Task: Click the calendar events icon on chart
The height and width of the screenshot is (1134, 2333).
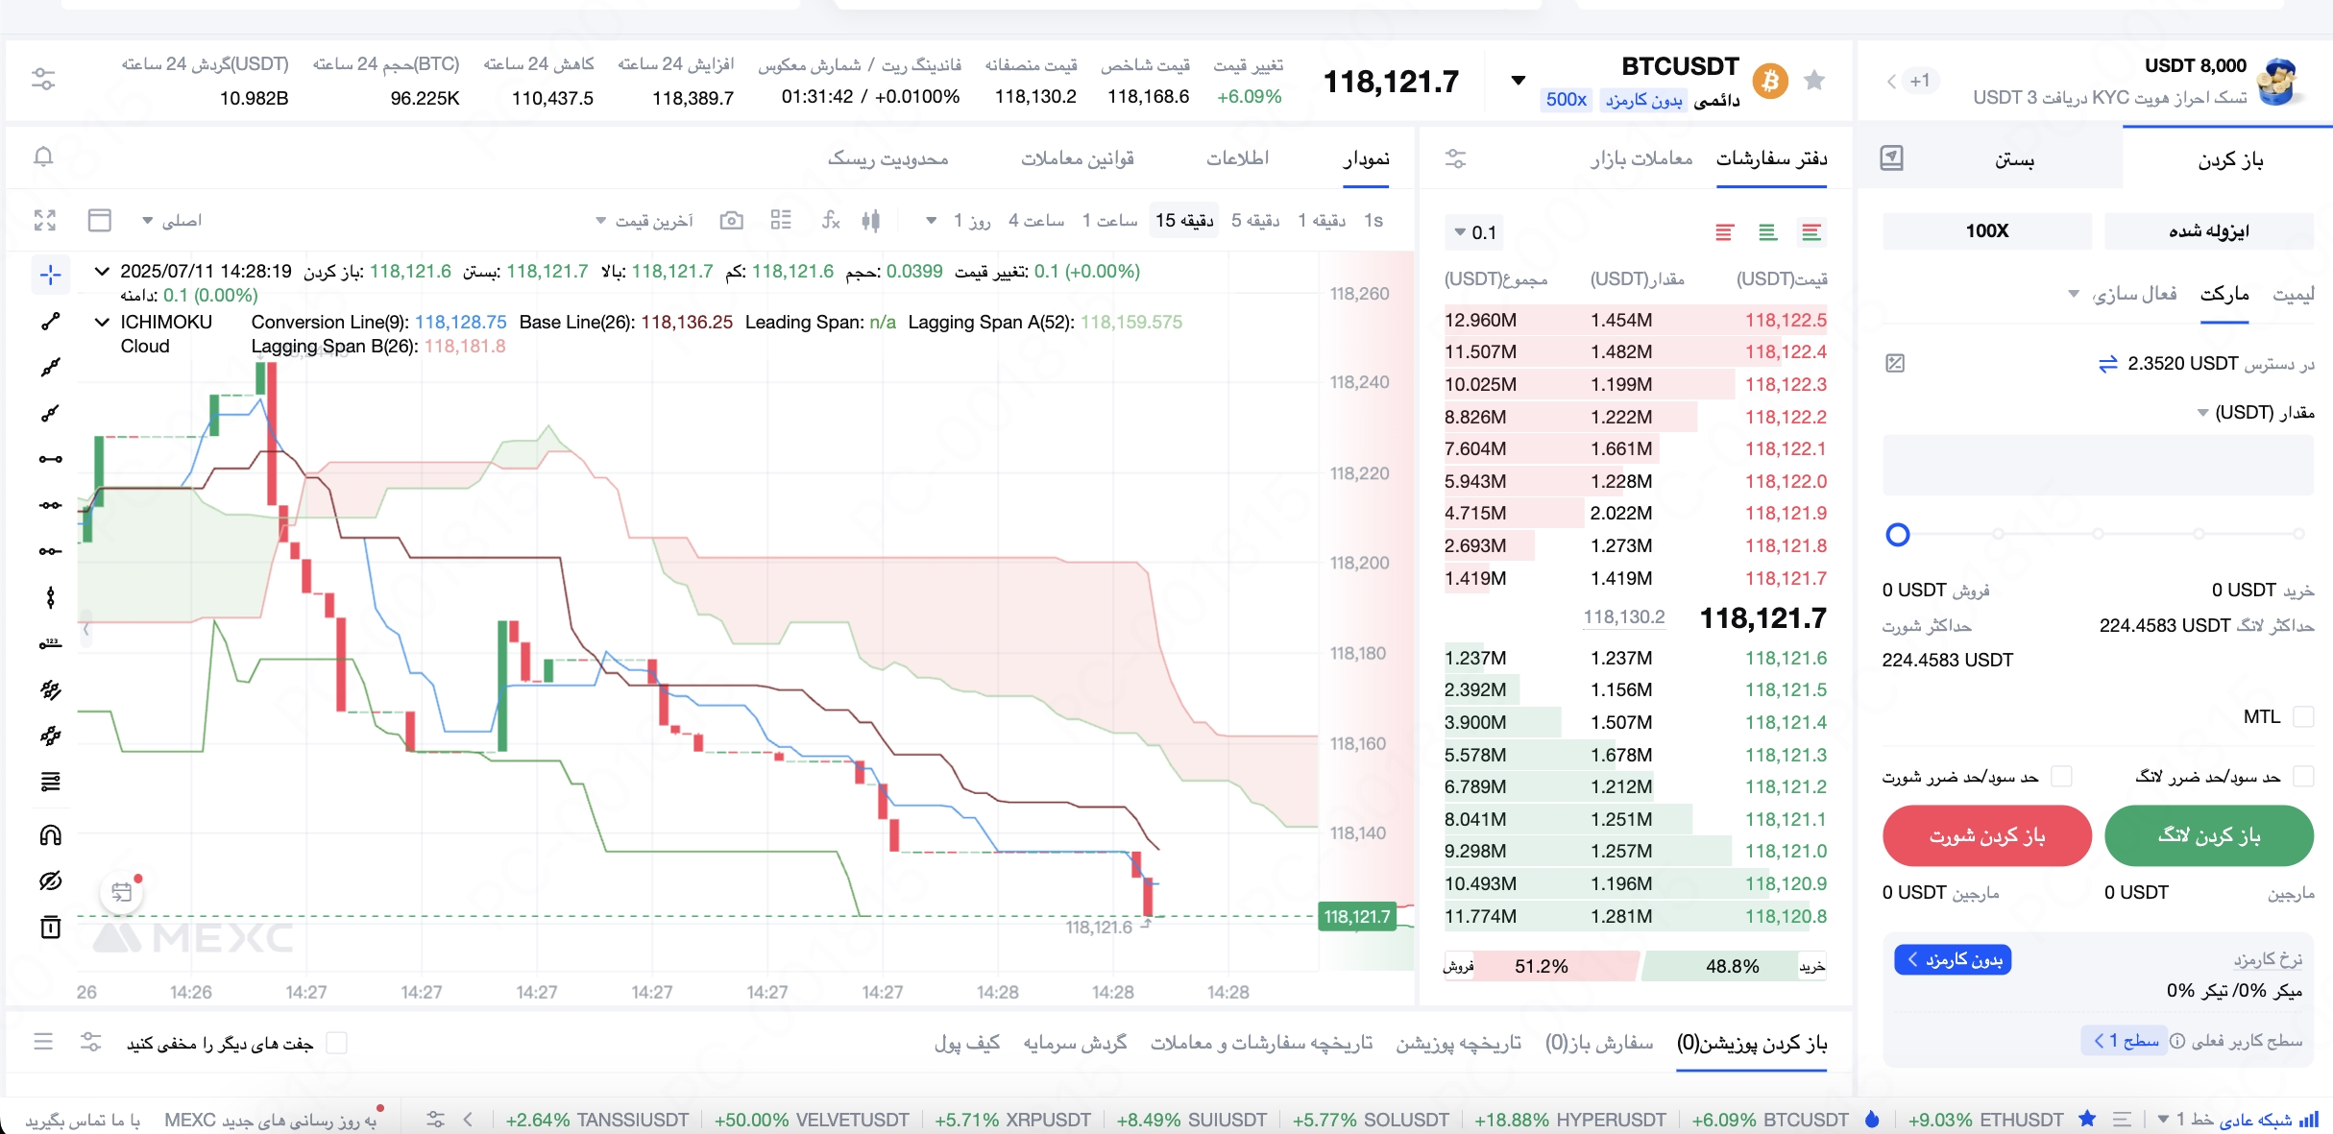Action: (122, 892)
